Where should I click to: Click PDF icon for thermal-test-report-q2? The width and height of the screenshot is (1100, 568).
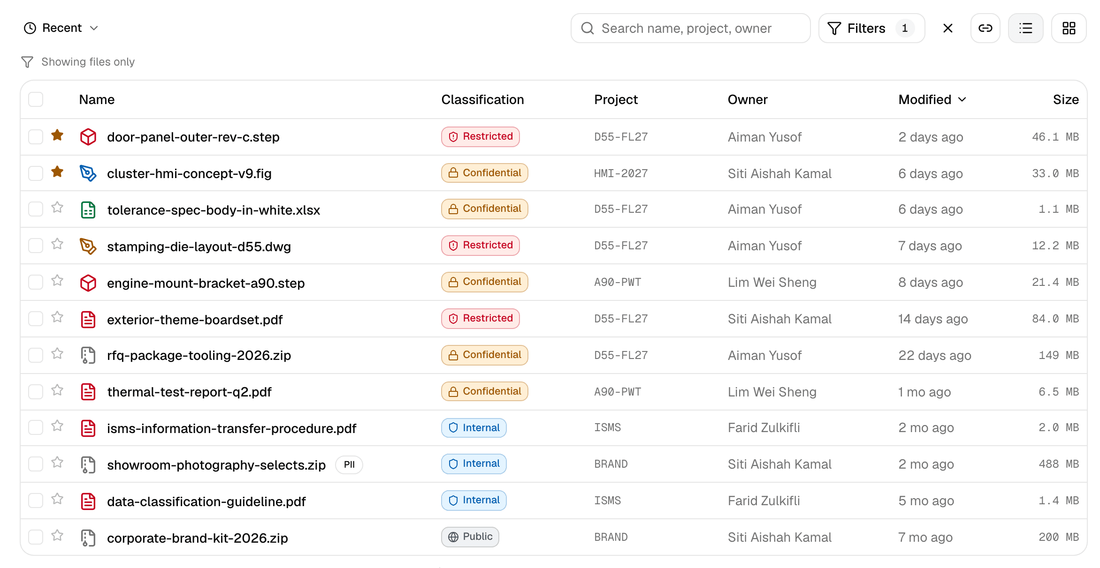(88, 392)
